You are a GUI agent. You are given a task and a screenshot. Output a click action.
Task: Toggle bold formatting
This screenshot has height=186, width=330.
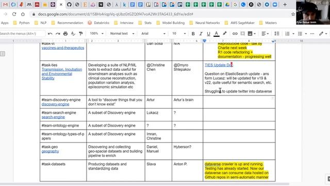point(193,34)
